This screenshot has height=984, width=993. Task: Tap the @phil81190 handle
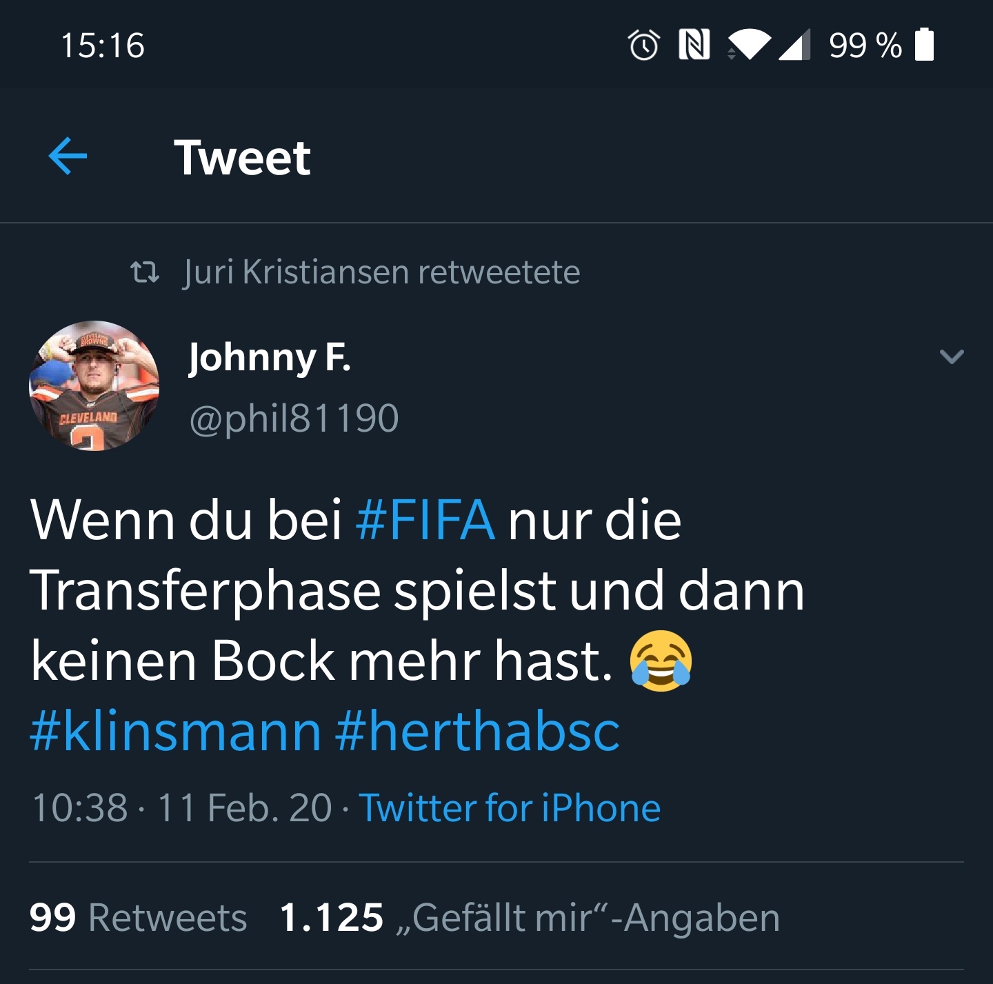294,418
